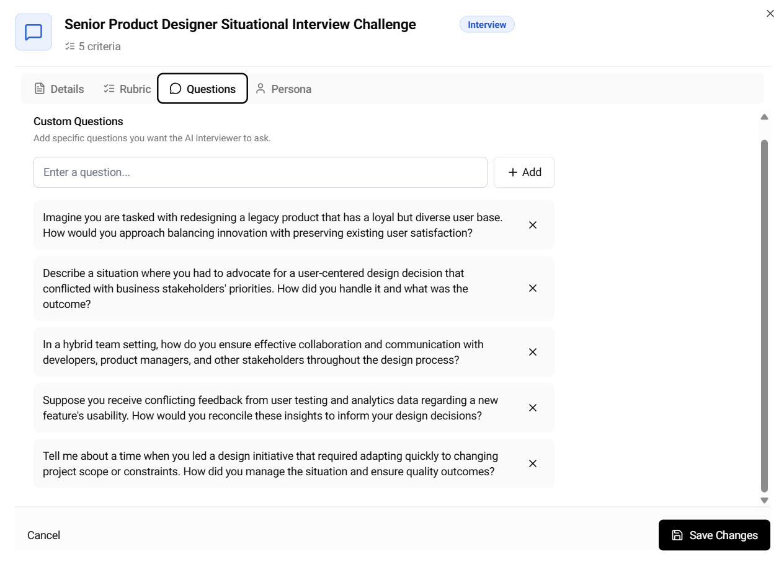Viewport: 784px width, 562px height.
Task: Delete the user-centered design advocacy question
Action: (532, 288)
